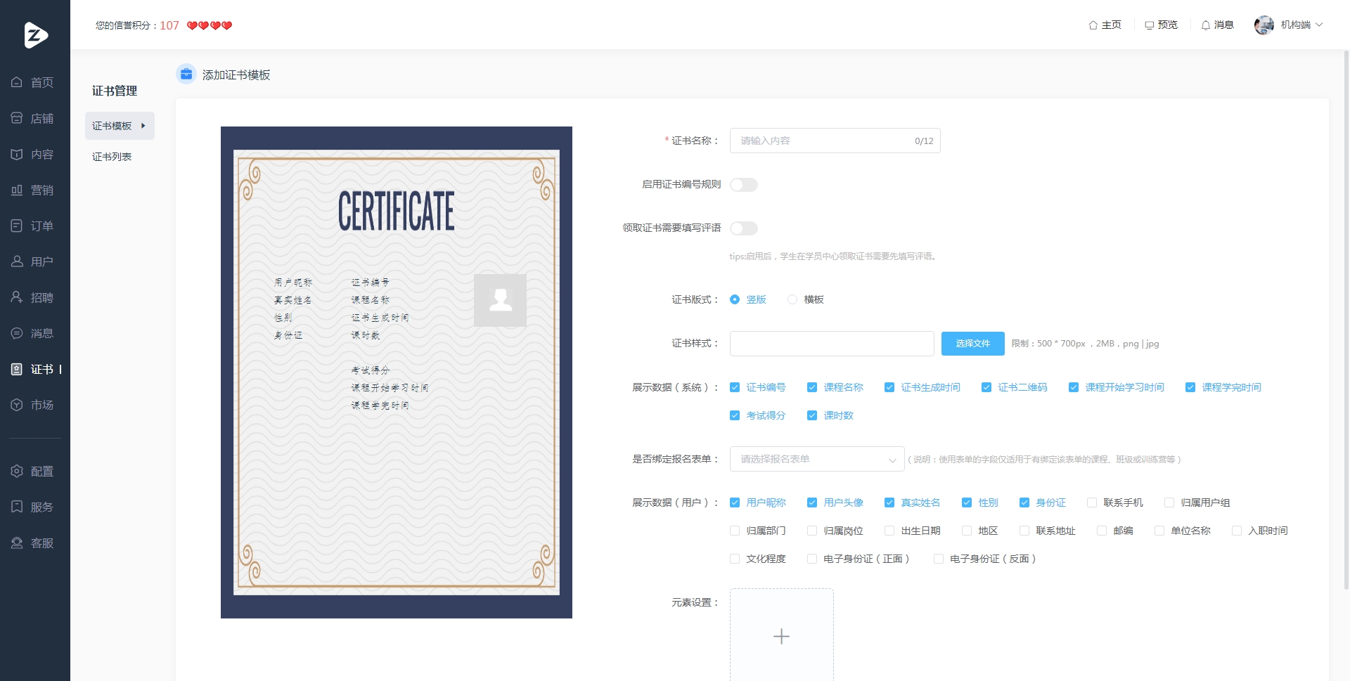Click 证书样式 file path field
This screenshot has width=1350, height=681.
click(x=832, y=344)
